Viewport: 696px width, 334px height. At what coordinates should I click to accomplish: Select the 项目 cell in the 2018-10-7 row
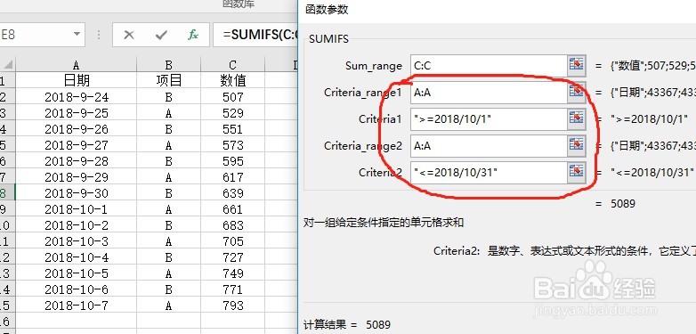click(x=169, y=305)
